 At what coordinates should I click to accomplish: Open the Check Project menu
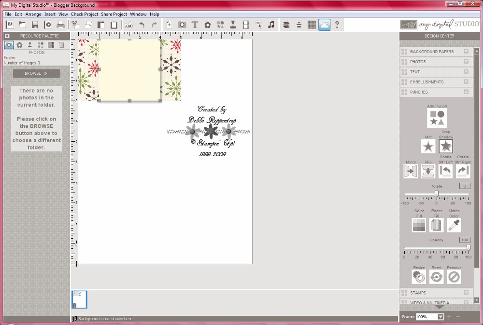85,14
